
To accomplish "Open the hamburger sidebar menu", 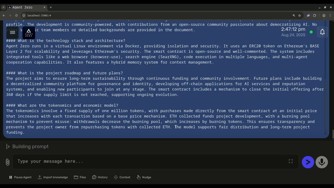I will coord(12,33).
